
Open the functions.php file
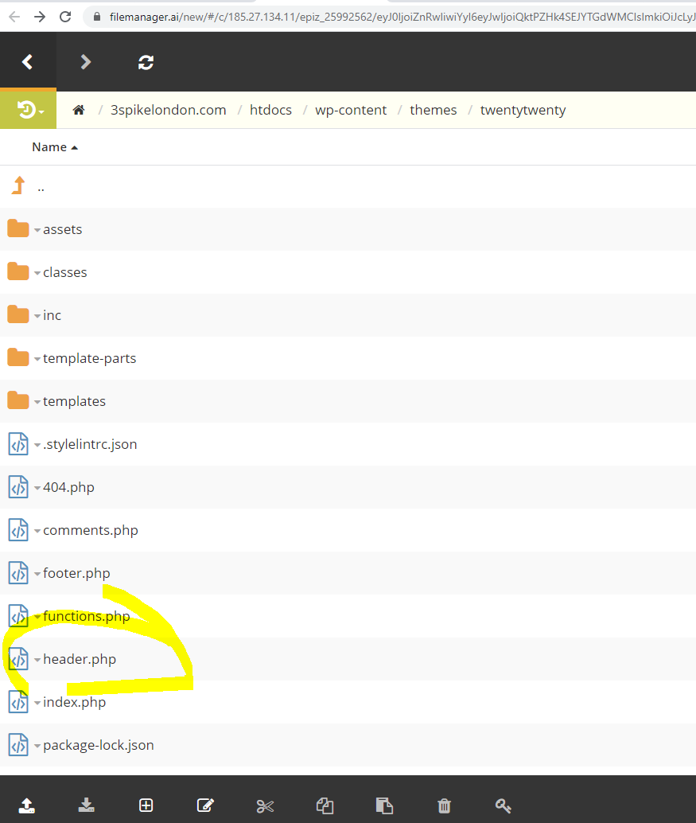86,616
